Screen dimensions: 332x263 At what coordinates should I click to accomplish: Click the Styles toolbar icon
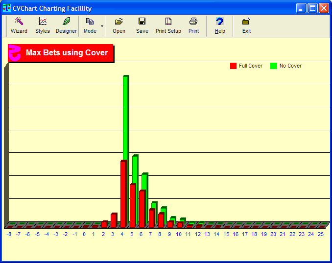click(x=43, y=25)
